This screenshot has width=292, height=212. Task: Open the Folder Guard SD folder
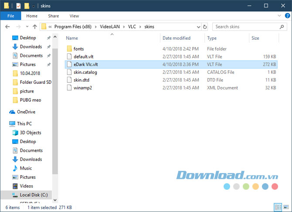click(36, 82)
